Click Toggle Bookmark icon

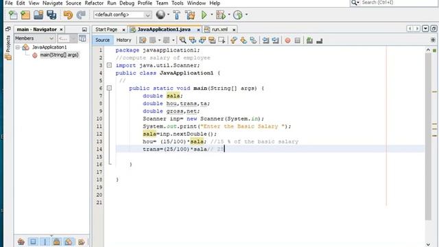point(253,40)
